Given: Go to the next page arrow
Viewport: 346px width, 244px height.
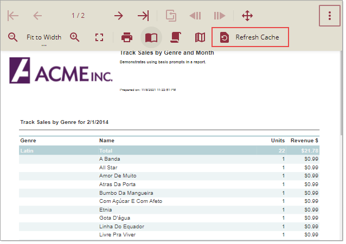Looking at the screenshot, I should coord(119,16).
